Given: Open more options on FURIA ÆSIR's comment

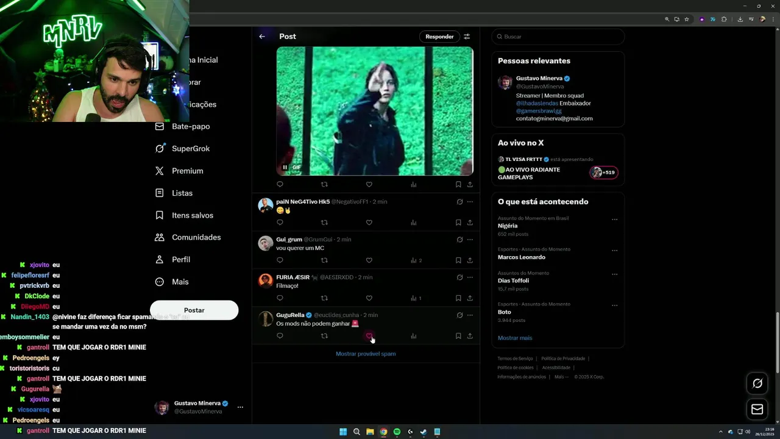Looking at the screenshot, I should pos(470,277).
